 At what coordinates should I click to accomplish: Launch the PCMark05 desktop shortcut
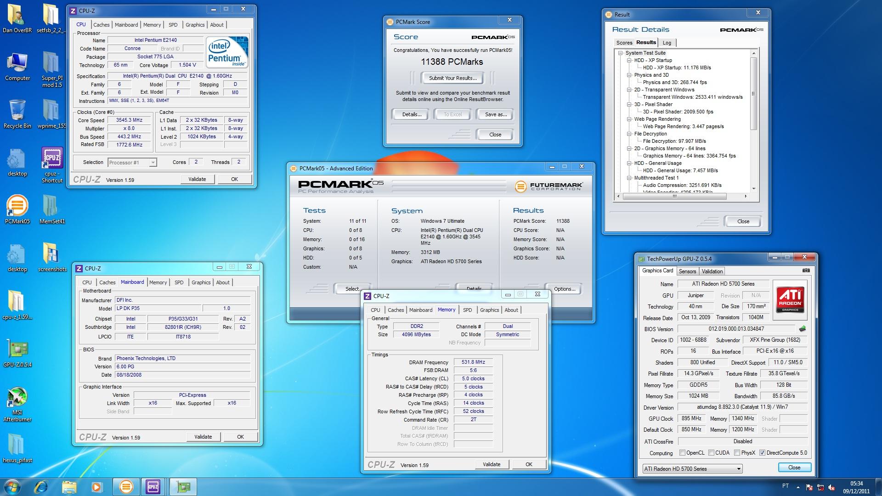17,209
